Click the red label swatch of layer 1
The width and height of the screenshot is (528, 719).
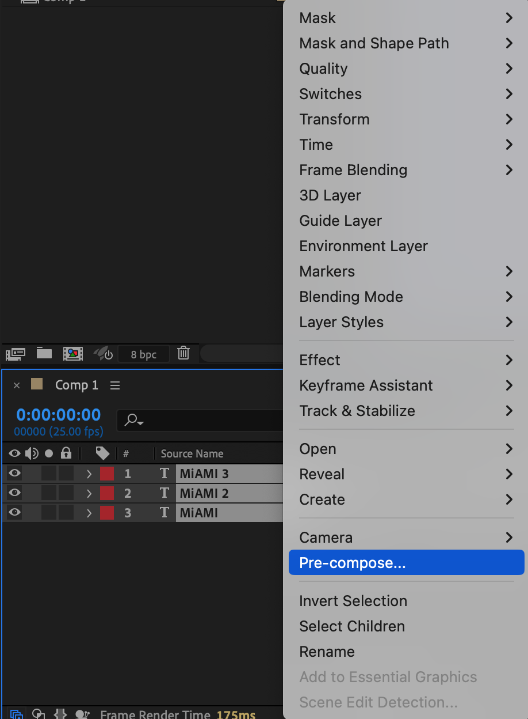pyautogui.click(x=107, y=474)
